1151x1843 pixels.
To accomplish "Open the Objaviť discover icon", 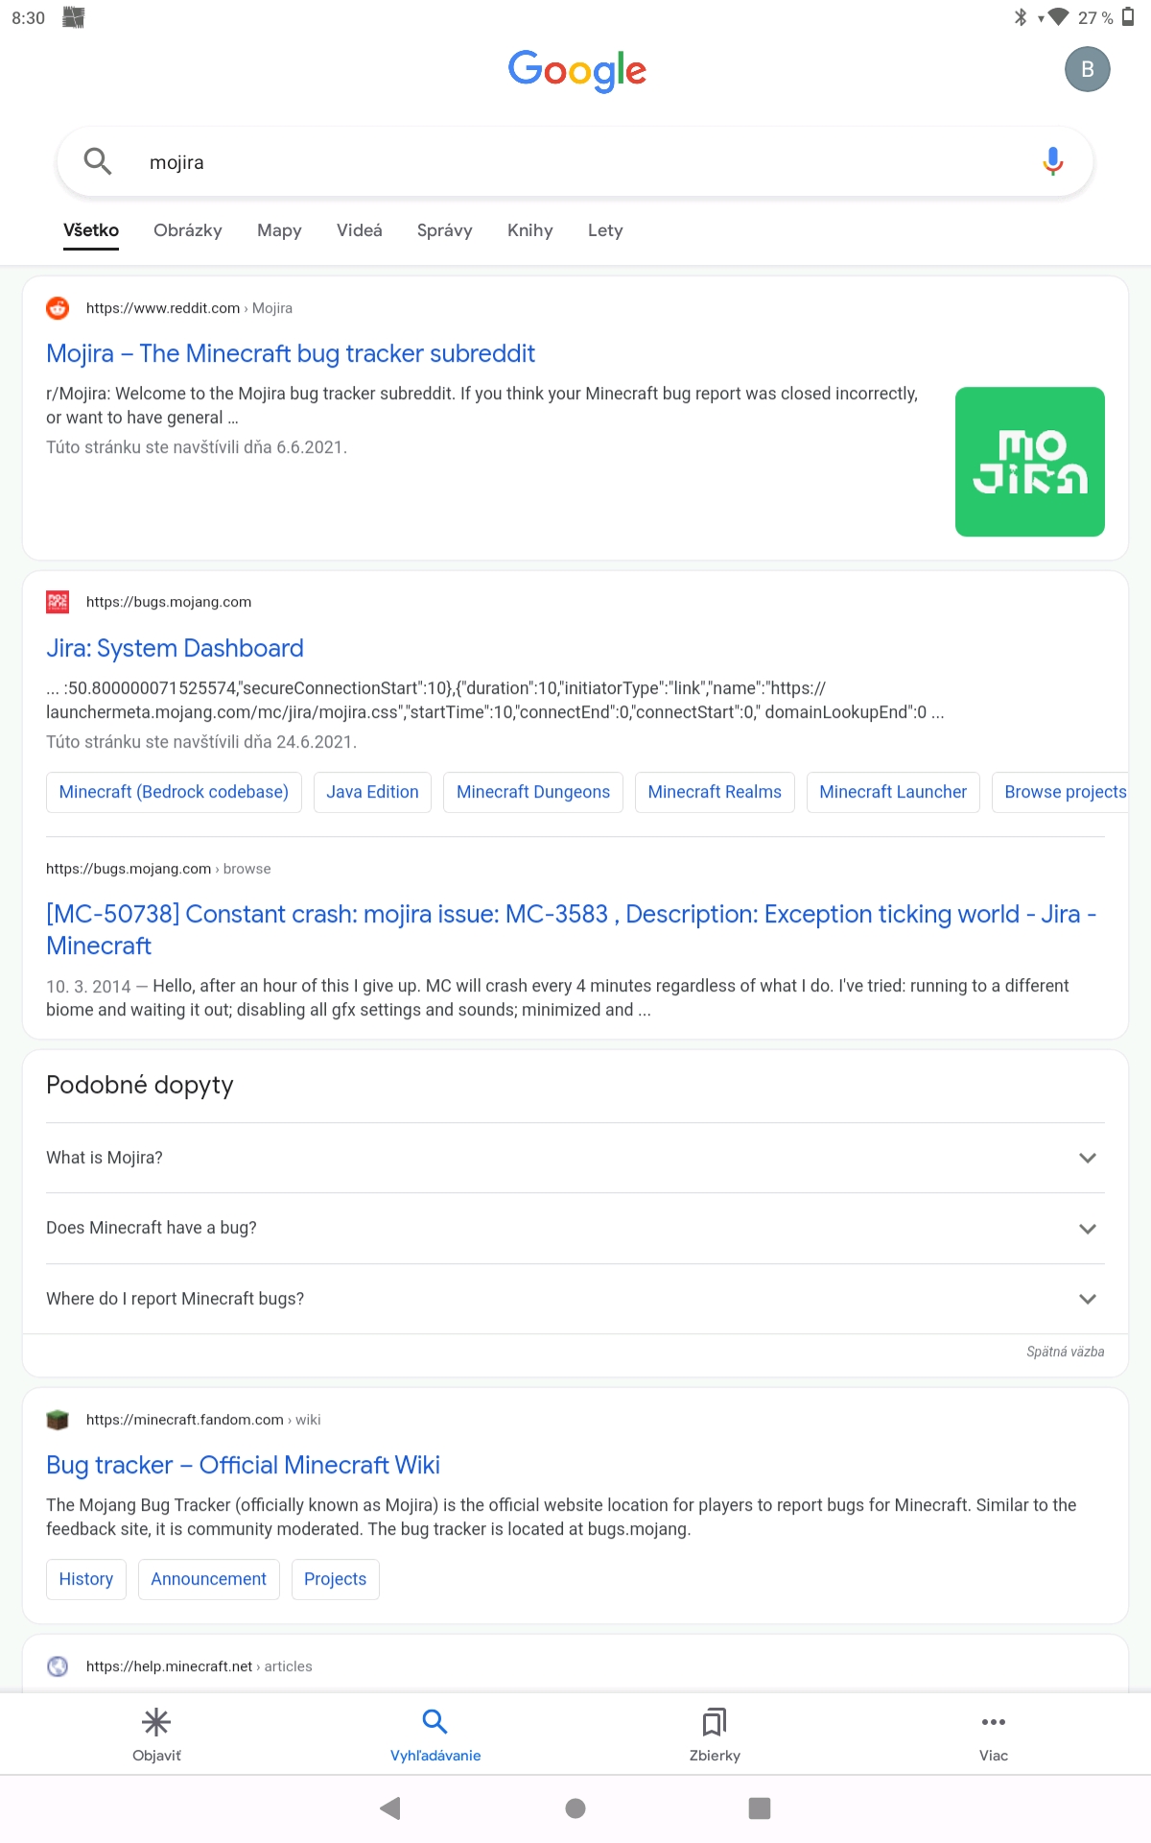I will point(156,1723).
